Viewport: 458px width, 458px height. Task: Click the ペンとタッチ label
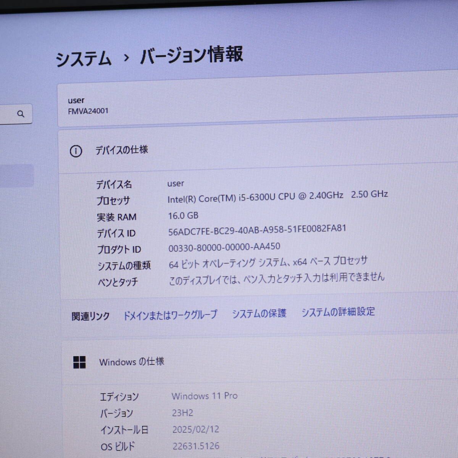(118, 282)
